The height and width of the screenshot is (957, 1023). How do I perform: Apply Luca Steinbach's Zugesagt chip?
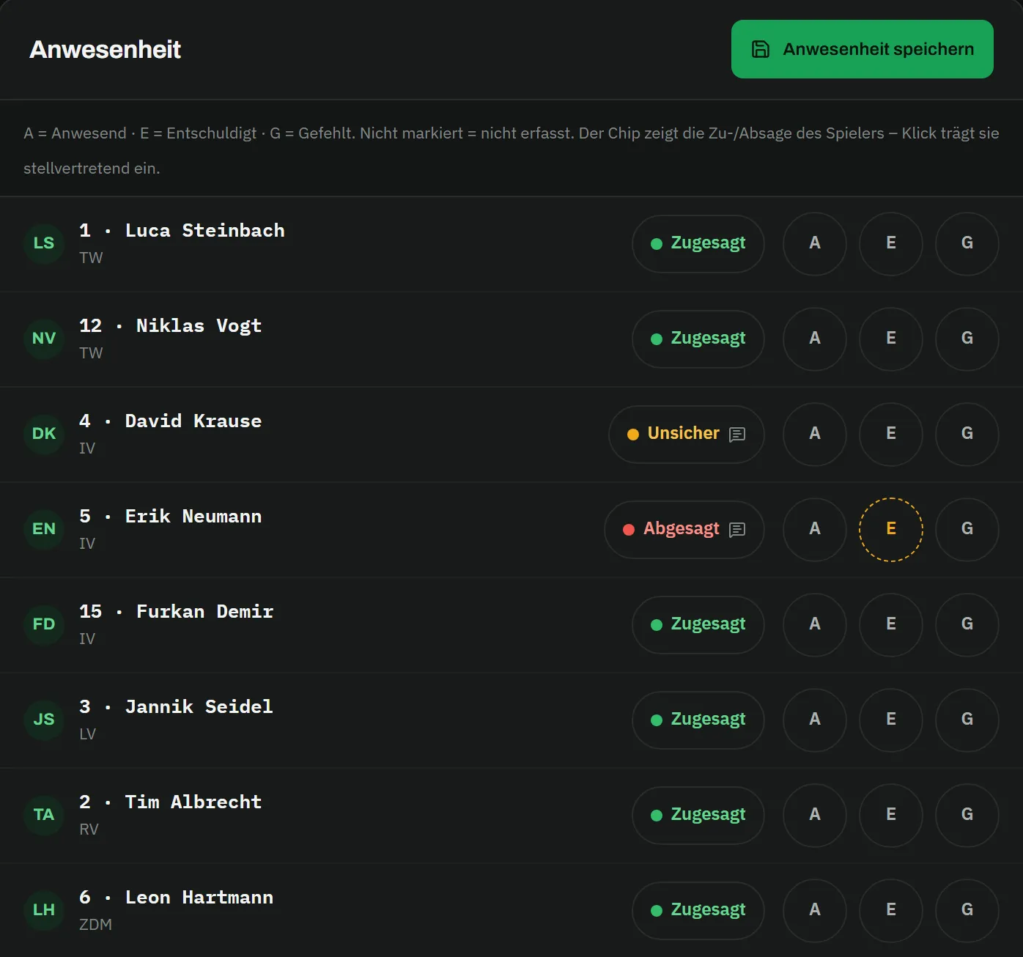pyautogui.click(x=698, y=244)
